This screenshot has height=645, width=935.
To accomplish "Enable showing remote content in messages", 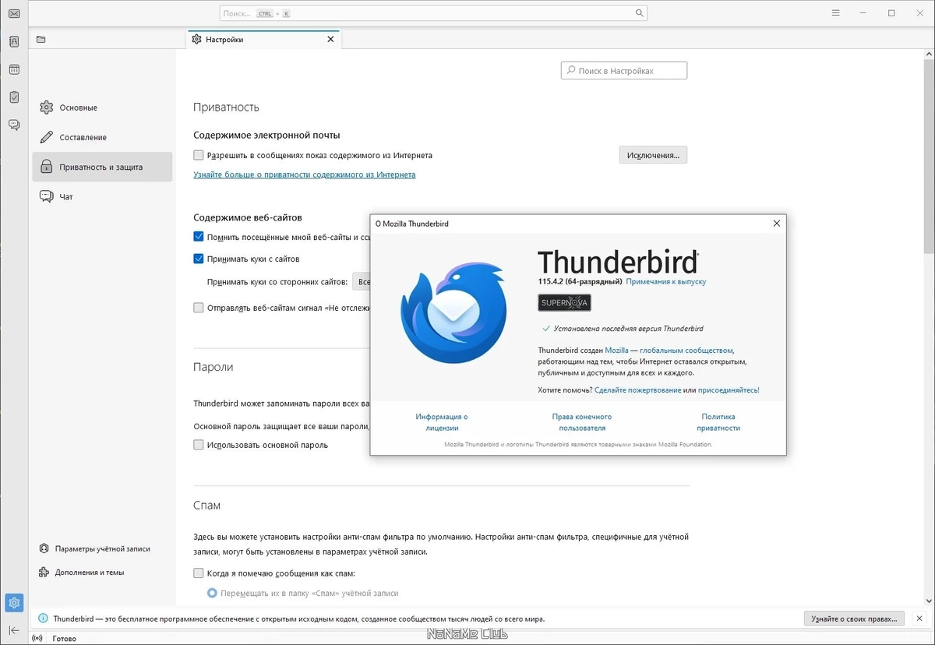I will [199, 155].
